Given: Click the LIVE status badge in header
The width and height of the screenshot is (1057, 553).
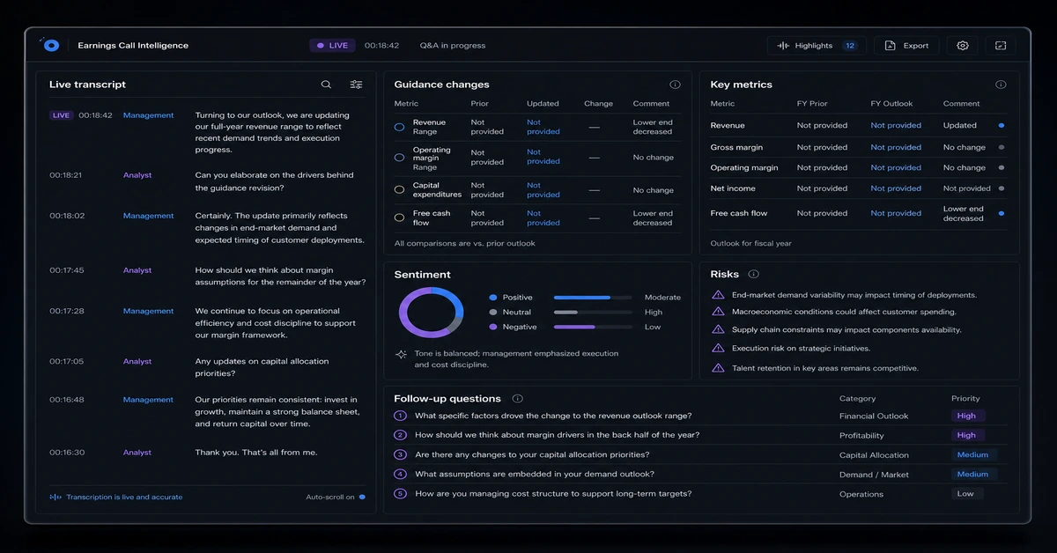Looking at the screenshot, I should [x=332, y=46].
